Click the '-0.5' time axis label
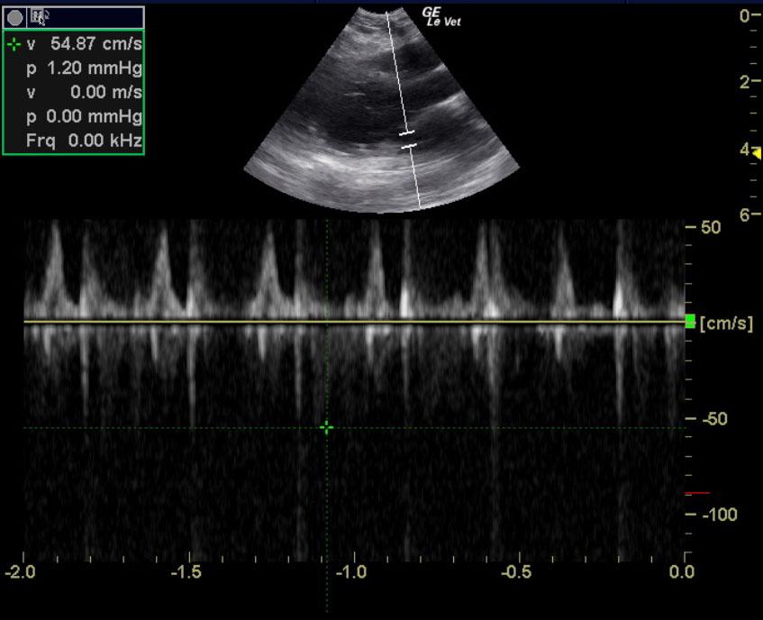Viewport: 763px width, 620px height. 516,572
